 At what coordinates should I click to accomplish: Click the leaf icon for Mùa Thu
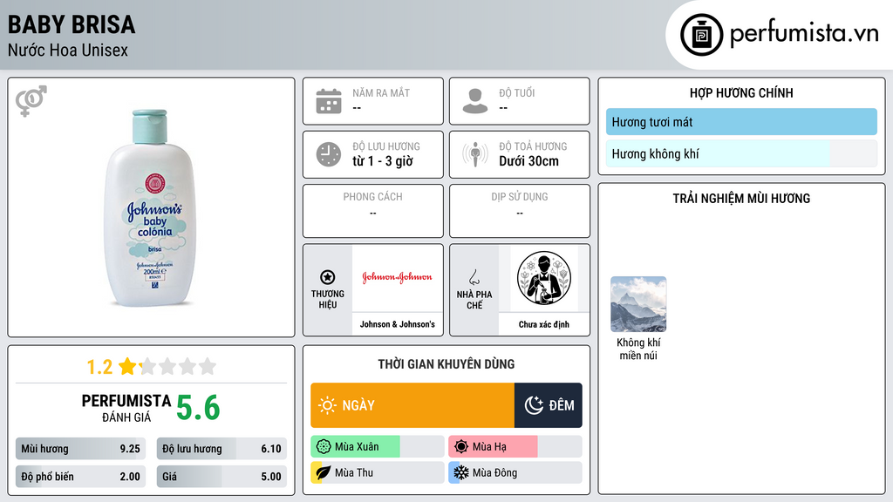tap(323, 472)
